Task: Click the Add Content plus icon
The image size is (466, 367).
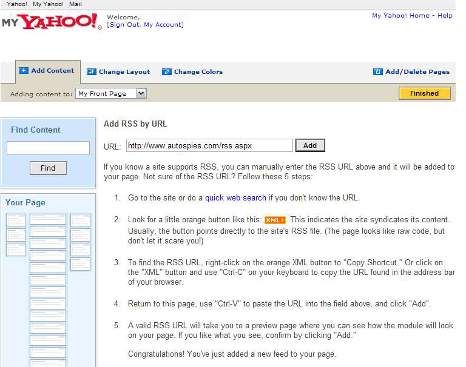Action: pos(24,70)
